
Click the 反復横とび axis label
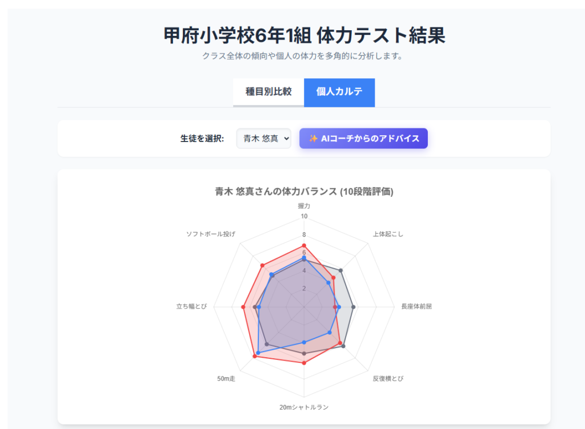tap(388, 378)
